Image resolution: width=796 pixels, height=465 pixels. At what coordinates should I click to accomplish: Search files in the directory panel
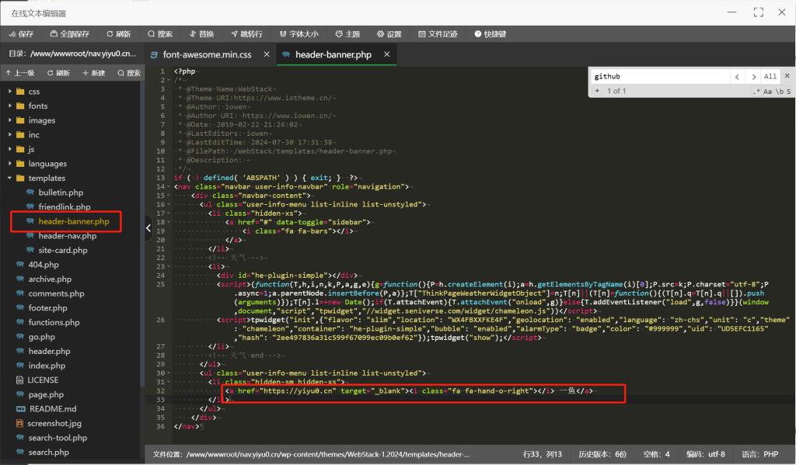click(x=129, y=73)
